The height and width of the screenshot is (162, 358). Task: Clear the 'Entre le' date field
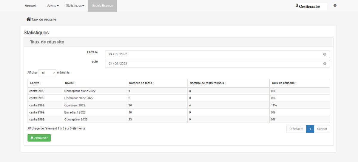[x=325, y=54]
